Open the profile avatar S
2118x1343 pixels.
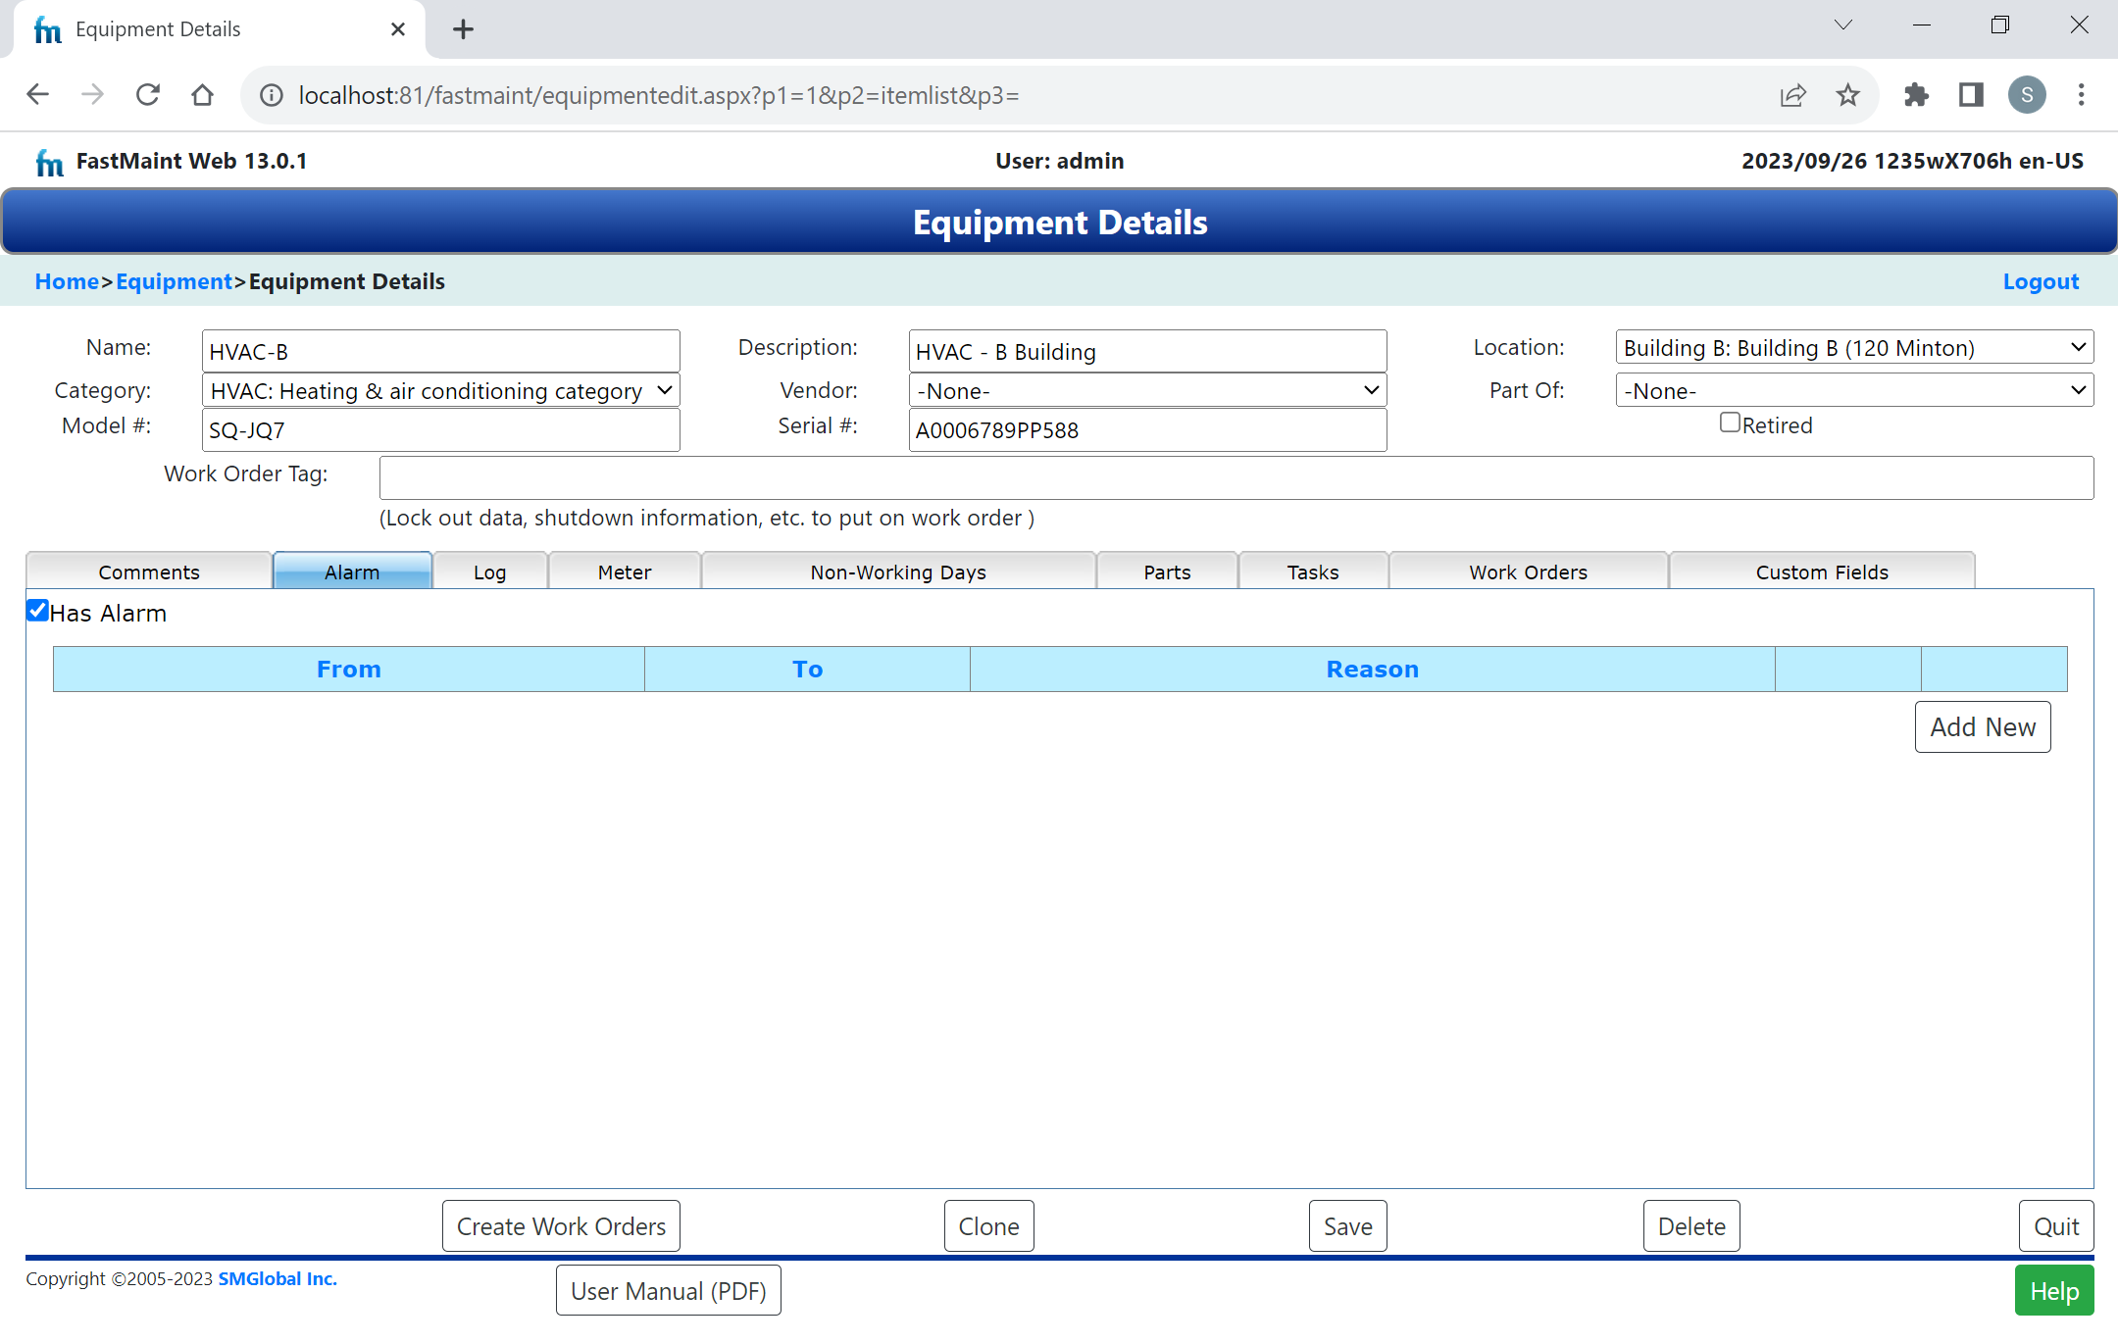(2027, 95)
